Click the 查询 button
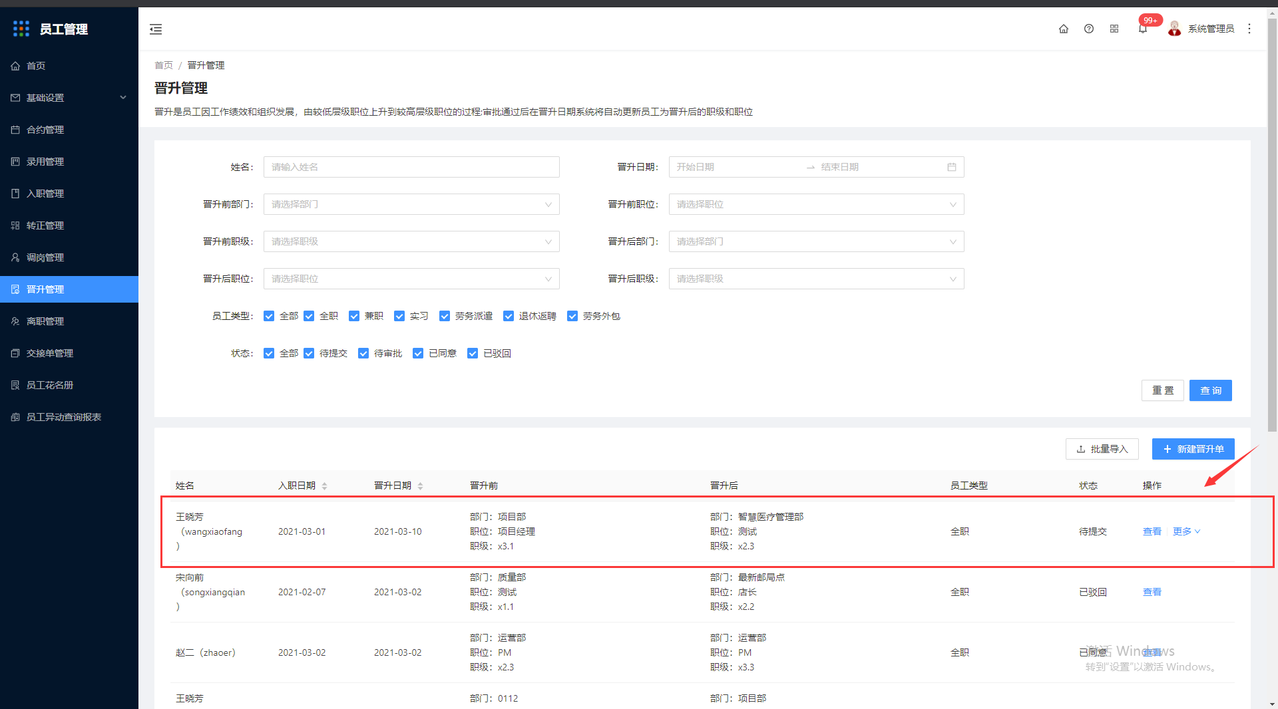Viewport: 1278px width, 709px height. [1210, 390]
